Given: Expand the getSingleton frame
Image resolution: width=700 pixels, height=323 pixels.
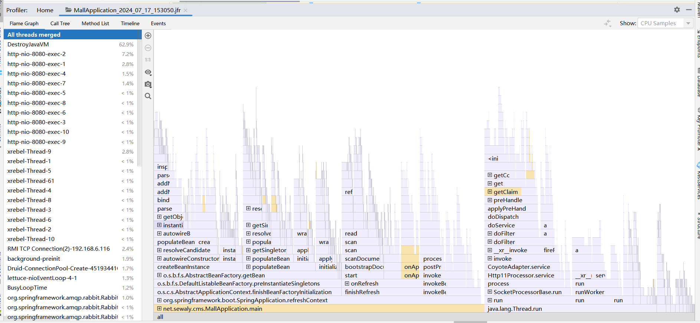Looking at the screenshot, I should tap(249, 250).
